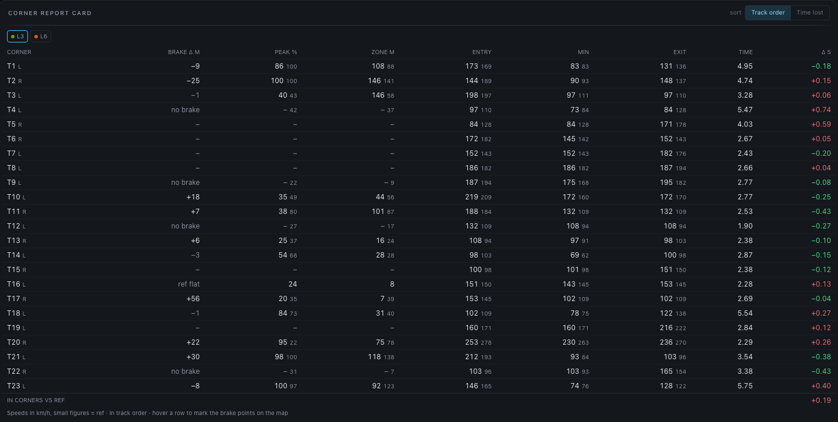Click T21 brake delta +30

click(193, 357)
